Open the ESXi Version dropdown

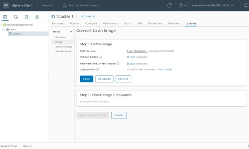pos(137,51)
